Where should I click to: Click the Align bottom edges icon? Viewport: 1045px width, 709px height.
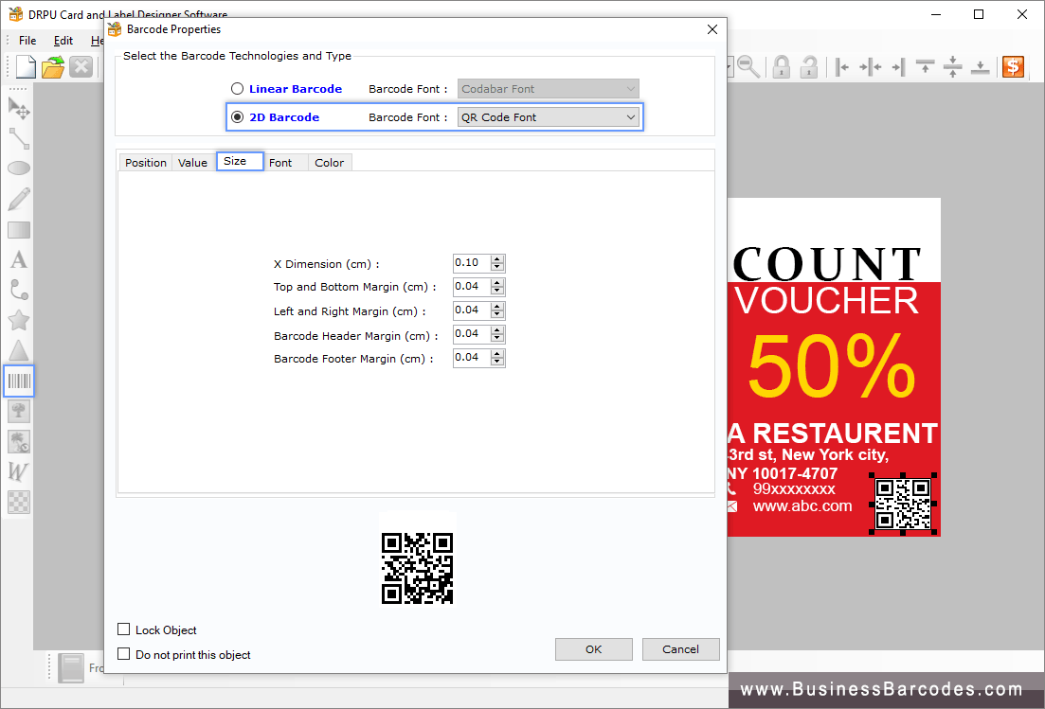pos(980,66)
